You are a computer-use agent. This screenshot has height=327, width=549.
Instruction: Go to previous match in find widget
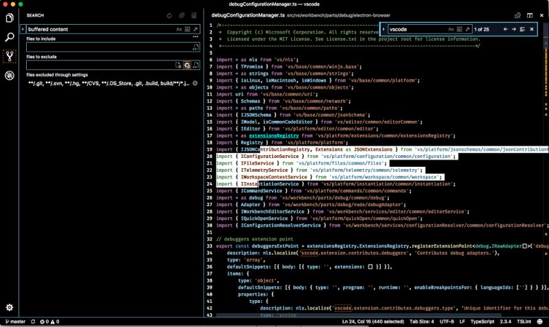click(x=505, y=29)
